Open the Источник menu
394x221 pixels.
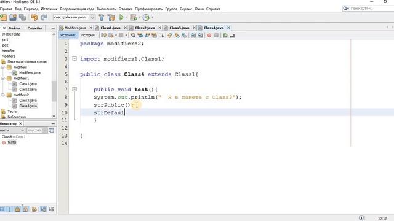[x=49, y=9]
